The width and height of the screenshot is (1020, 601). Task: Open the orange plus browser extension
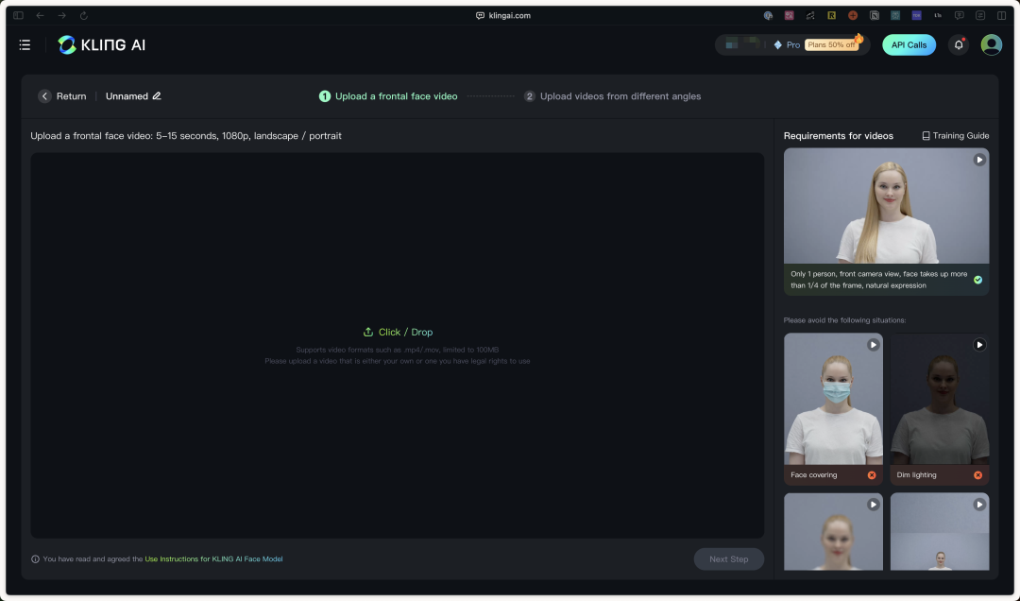pos(853,16)
